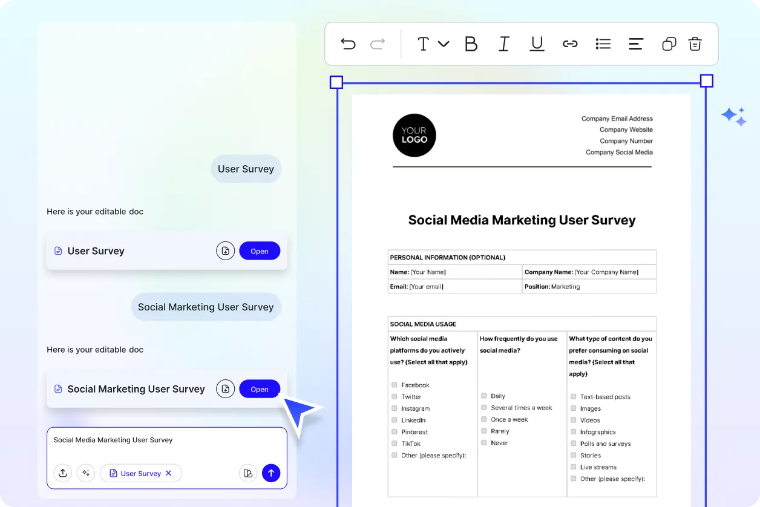Apply underline formatting
This screenshot has height=507, width=760.
(537, 43)
